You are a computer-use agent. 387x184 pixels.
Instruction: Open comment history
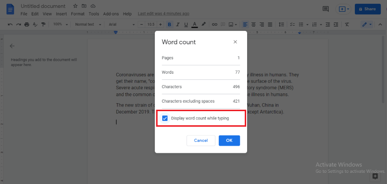(x=326, y=9)
